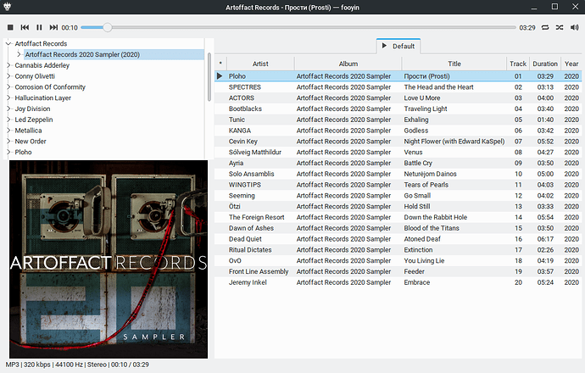
Task: Click the app icon in title bar
Action: [x=9, y=8]
